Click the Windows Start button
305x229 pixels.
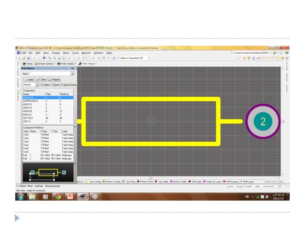pyautogui.click(x=21, y=196)
